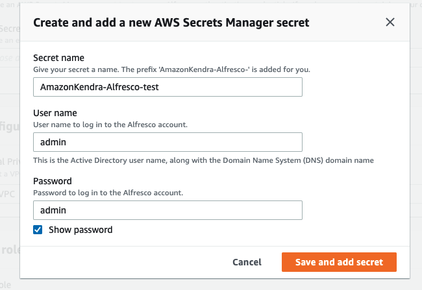Click the Secret name input field
Image resolution: width=422 pixels, height=290 pixels.
(168, 87)
